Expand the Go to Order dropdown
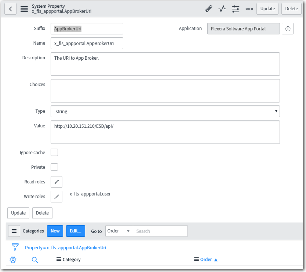 [119, 231]
